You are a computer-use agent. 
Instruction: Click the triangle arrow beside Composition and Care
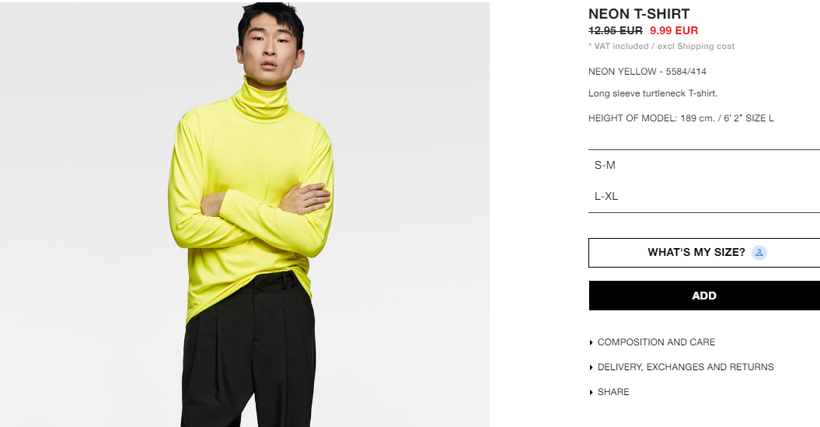point(591,343)
